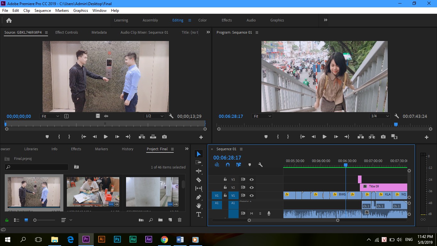Viewport: 437px width, 246px height.
Task: Open Program monitor Fit zoom dropdown
Action: point(262,116)
